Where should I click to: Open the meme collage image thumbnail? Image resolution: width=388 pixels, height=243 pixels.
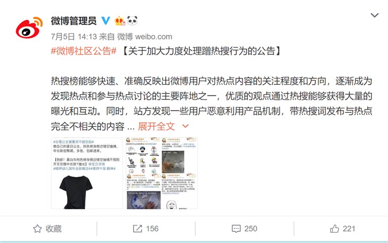click(x=162, y=173)
